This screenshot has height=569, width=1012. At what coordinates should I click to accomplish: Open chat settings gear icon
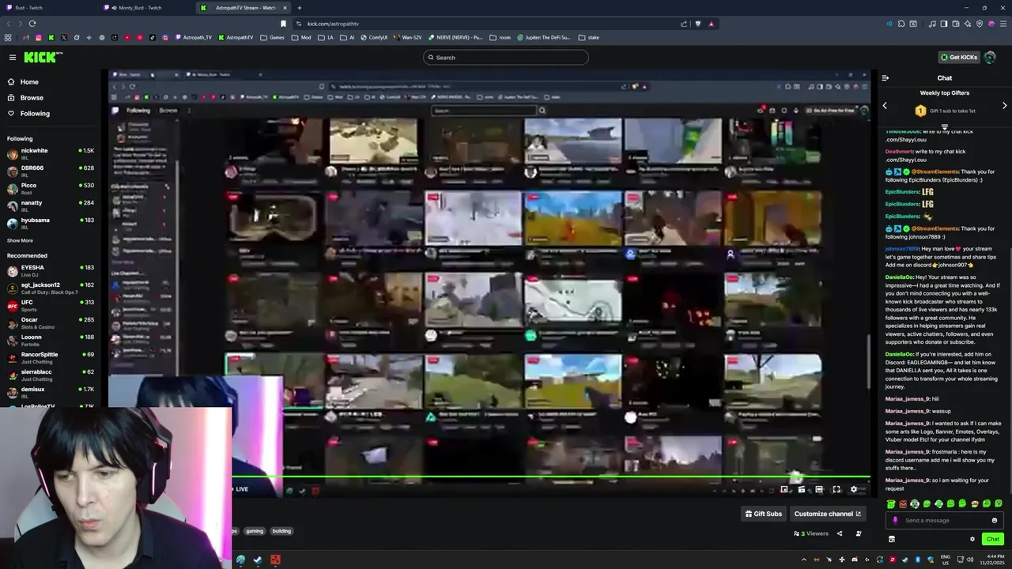pos(972,539)
